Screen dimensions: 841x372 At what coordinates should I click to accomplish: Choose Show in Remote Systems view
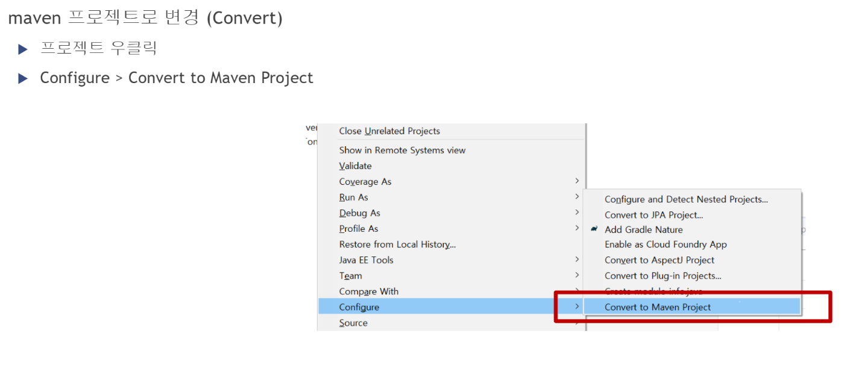(451, 150)
